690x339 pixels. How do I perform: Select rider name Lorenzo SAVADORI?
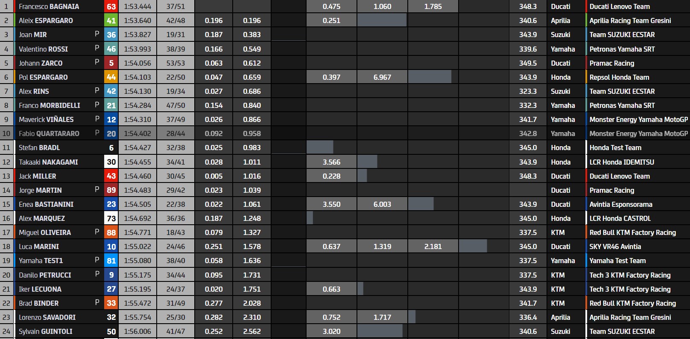pyautogui.click(x=47, y=317)
